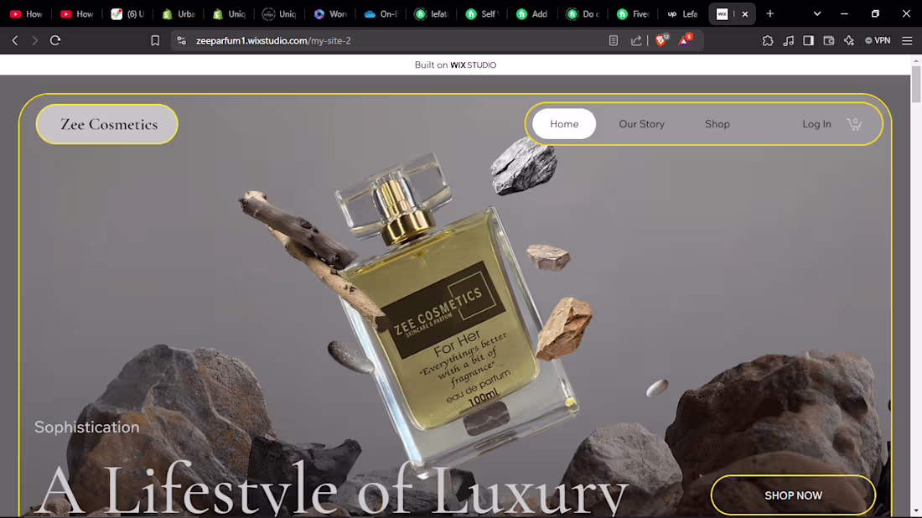Image resolution: width=922 pixels, height=518 pixels.
Task: Share this page via share icon
Action: [x=636, y=40]
